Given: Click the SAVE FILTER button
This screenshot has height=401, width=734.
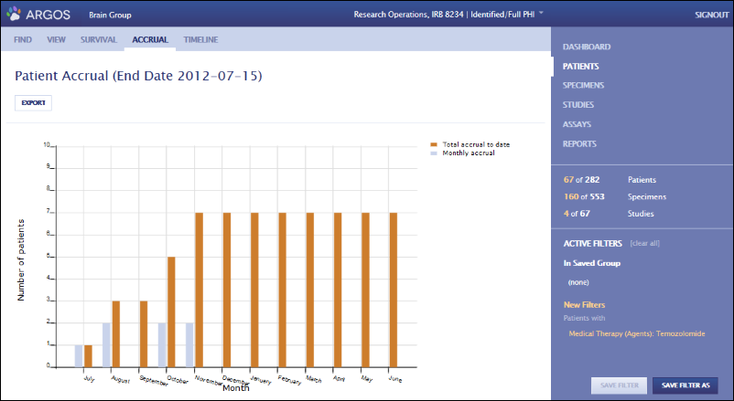Looking at the screenshot, I should 620,385.
